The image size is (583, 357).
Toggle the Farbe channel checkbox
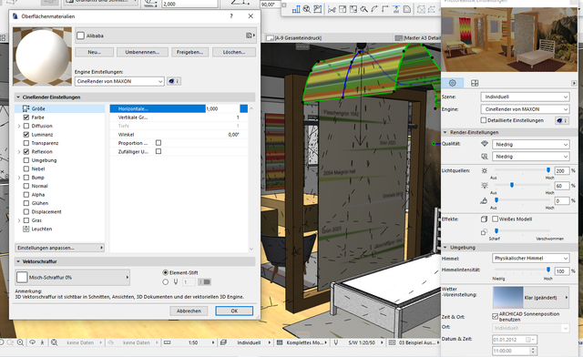[26, 117]
